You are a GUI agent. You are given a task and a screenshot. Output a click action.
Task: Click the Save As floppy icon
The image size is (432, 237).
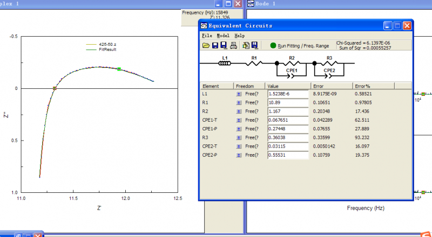pos(224,46)
